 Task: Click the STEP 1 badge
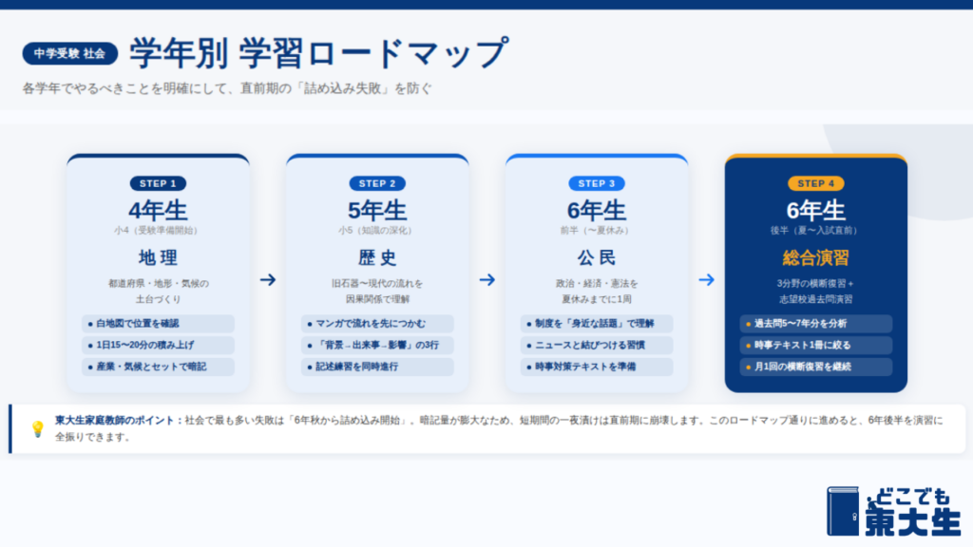pos(159,183)
